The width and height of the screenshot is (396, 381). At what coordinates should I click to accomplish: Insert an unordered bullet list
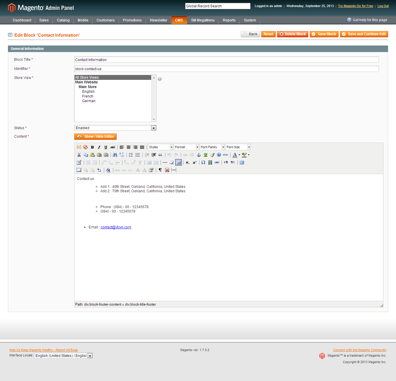pyautogui.click(x=131, y=155)
